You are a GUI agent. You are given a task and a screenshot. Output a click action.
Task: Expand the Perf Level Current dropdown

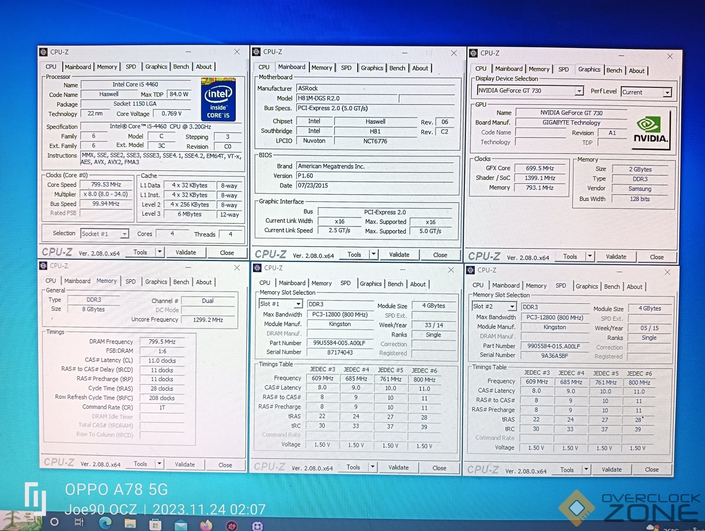tap(667, 92)
